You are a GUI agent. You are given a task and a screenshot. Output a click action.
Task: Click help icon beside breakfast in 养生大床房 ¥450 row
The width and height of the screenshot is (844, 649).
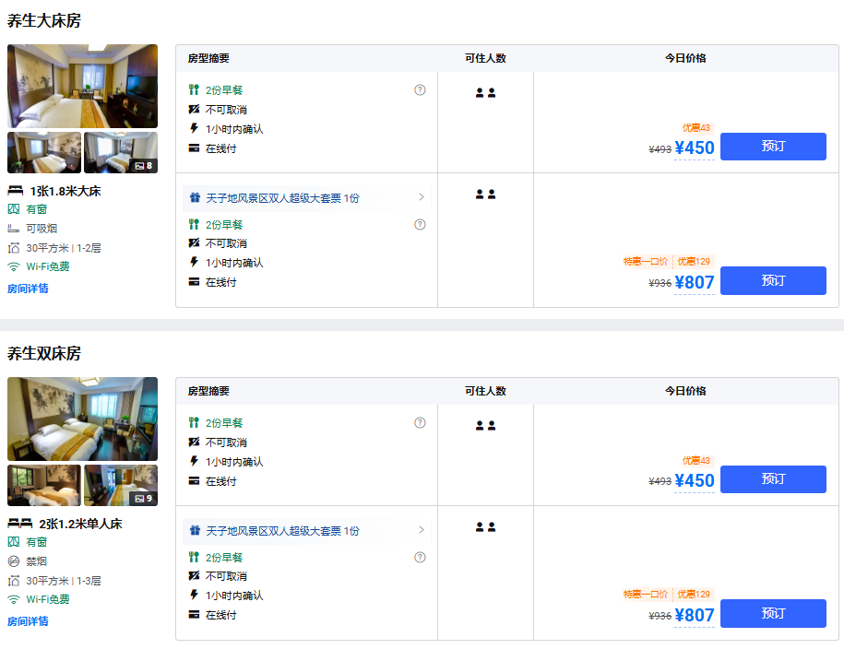(x=420, y=90)
